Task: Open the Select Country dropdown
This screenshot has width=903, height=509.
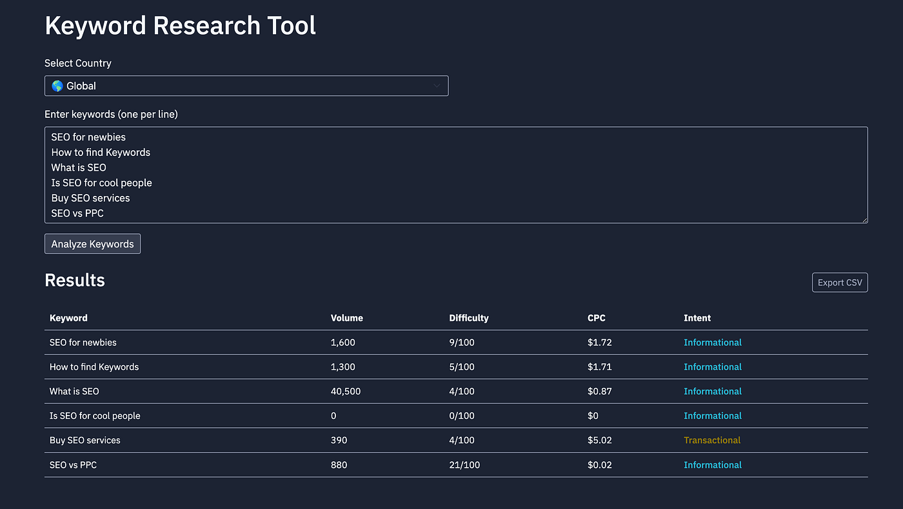Action: [x=246, y=86]
